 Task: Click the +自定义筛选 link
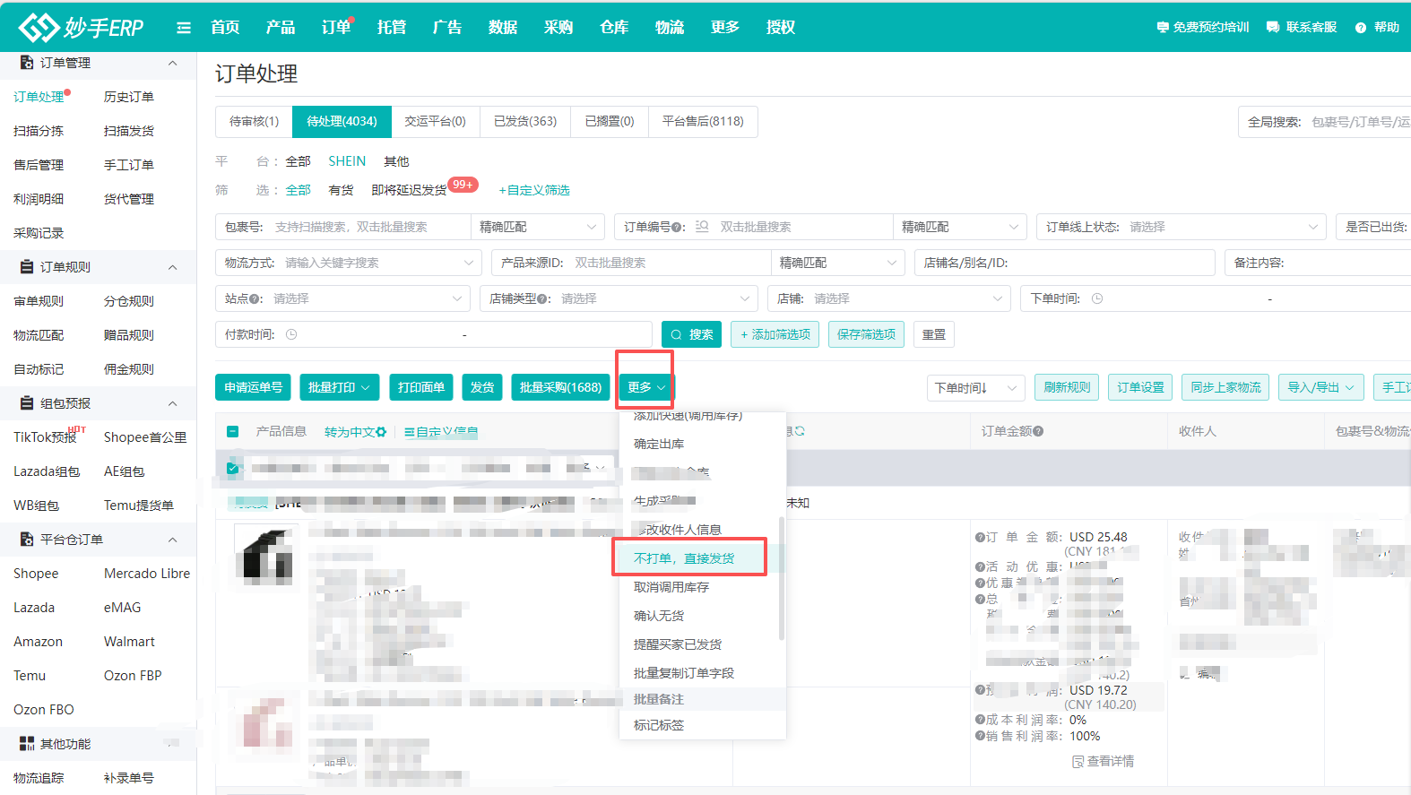[534, 190]
